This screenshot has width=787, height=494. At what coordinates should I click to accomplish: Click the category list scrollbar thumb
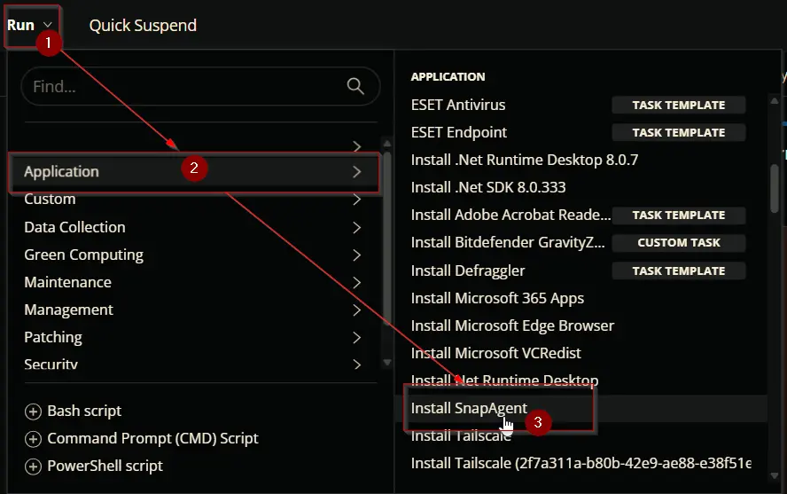click(387, 239)
